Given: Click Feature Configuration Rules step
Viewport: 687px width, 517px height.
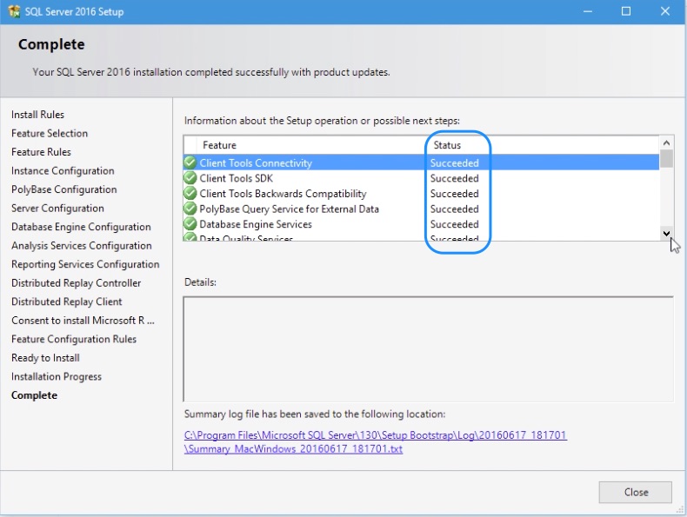Looking at the screenshot, I should pos(74,339).
